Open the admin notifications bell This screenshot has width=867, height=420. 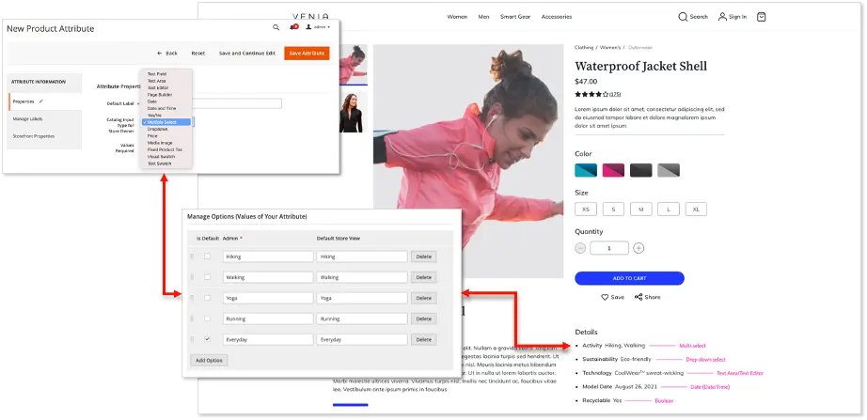pos(293,27)
